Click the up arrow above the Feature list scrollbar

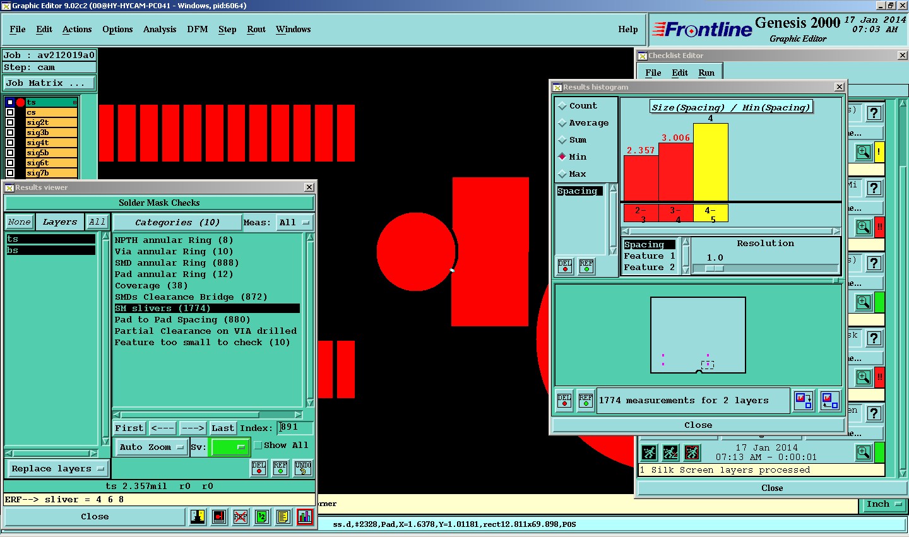tap(686, 242)
